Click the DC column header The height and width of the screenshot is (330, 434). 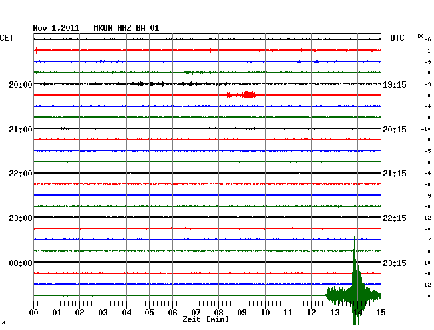click(421, 36)
